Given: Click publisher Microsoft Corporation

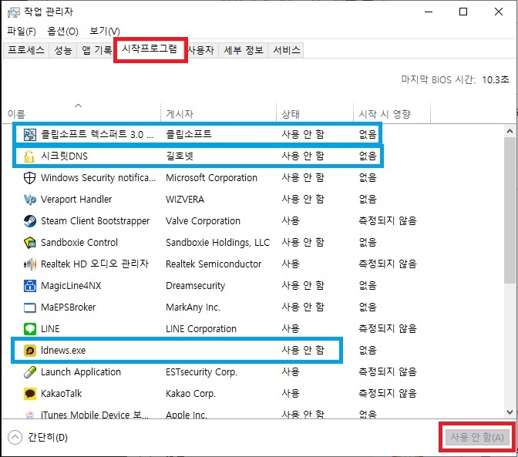Looking at the screenshot, I should (x=211, y=178).
